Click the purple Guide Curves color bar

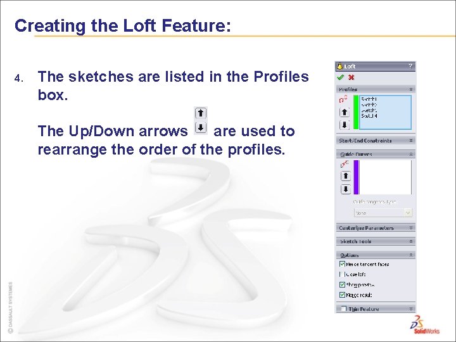[x=356, y=177]
